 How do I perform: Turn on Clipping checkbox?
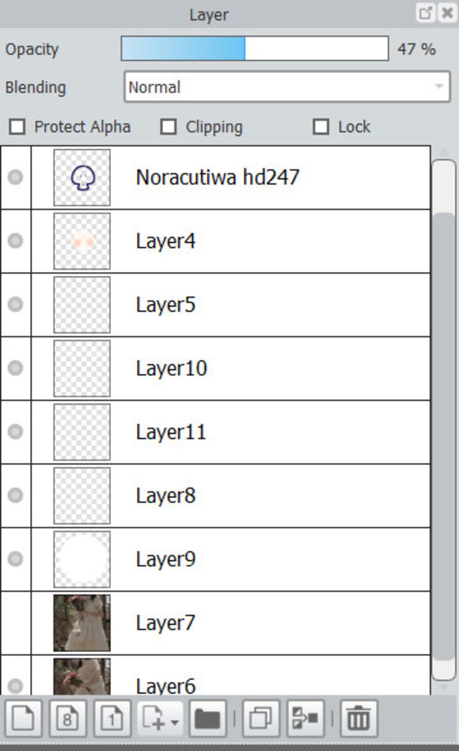click(169, 127)
